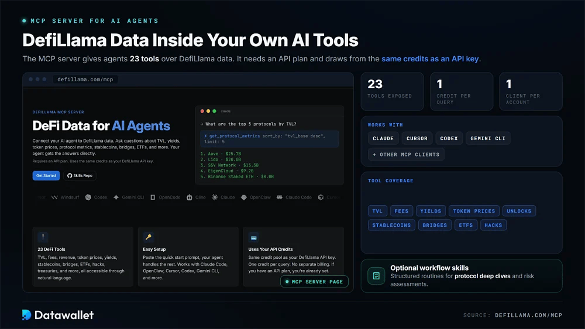Click the Uses Your API Credits card icon
This screenshot has width=585, height=329.
coord(254,237)
